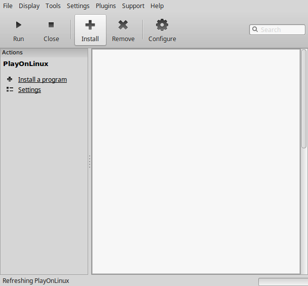Screen dimensions: 308x286
Task: Open the Tools menu
Action: [53, 6]
